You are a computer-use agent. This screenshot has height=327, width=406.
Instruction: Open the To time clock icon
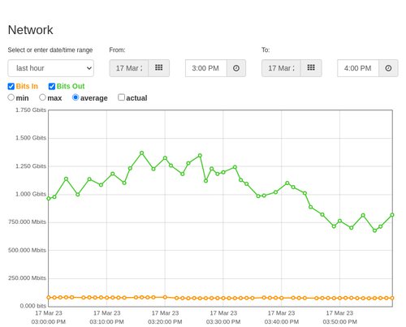pos(388,68)
